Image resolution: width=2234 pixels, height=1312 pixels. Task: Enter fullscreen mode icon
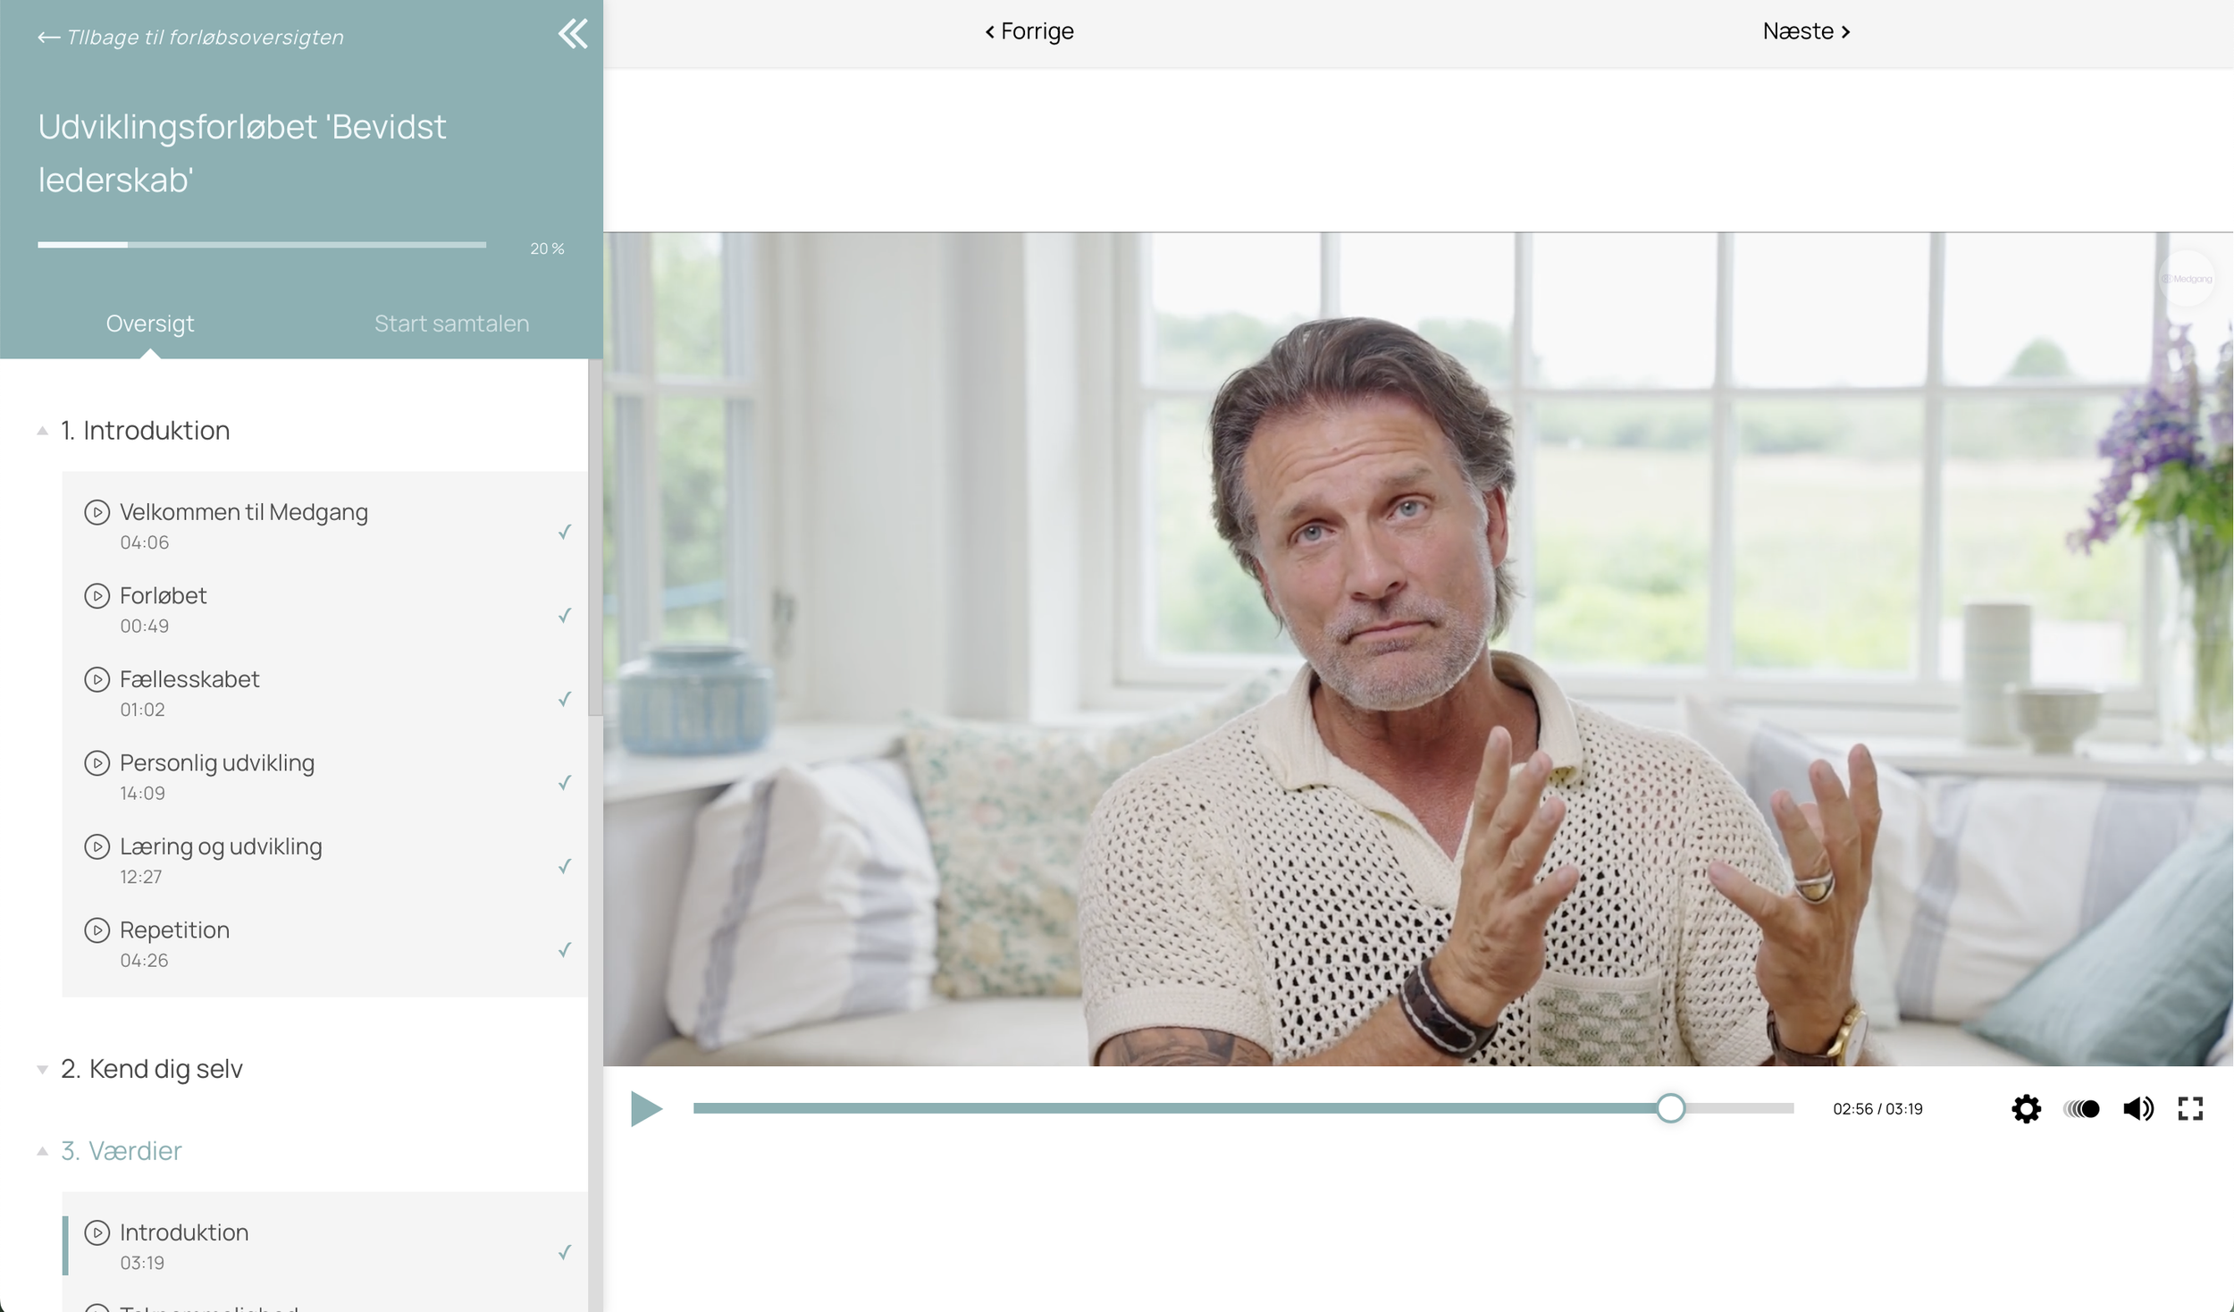[x=2190, y=1108]
